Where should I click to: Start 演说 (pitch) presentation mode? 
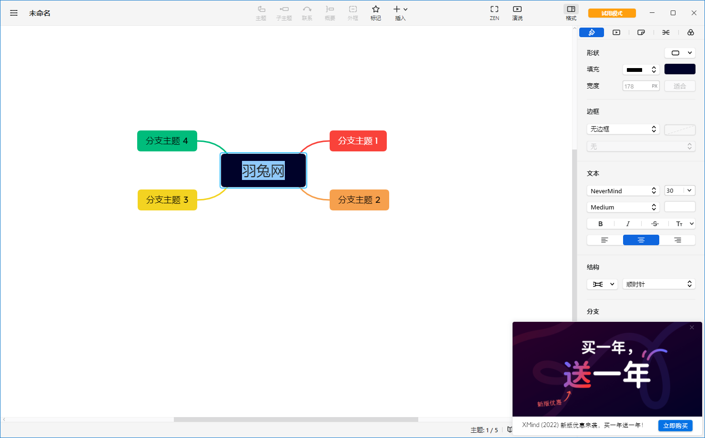coord(517,13)
